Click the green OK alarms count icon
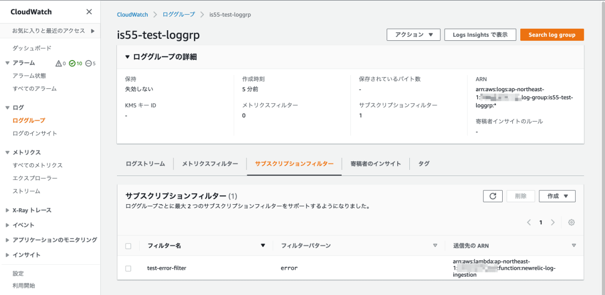The image size is (605, 295). click(75, 63)
